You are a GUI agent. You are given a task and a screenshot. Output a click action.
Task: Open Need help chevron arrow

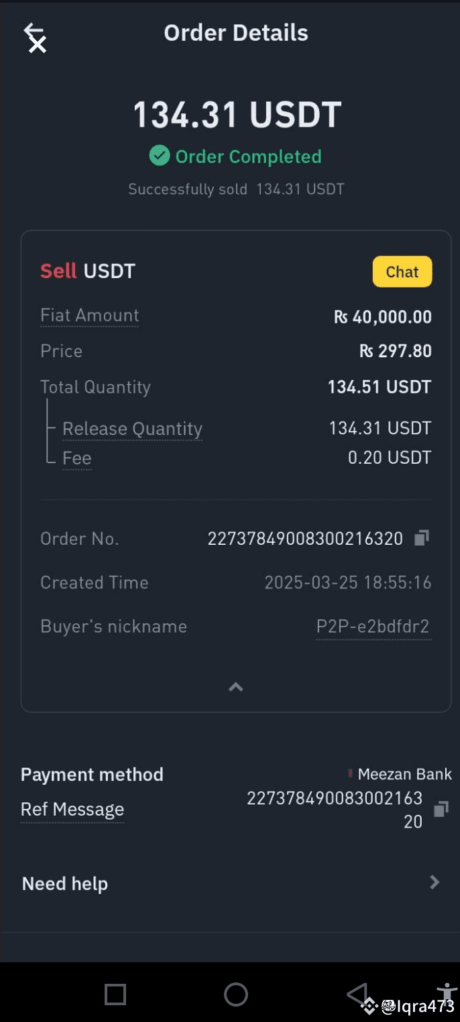click(435, 883)
